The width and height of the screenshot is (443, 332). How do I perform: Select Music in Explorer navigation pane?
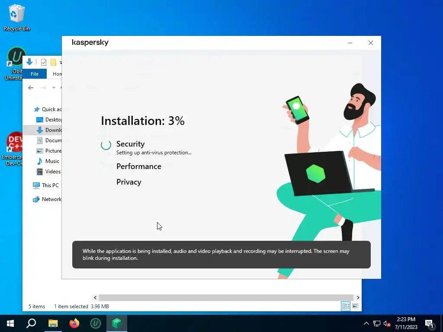coord(48,161)
